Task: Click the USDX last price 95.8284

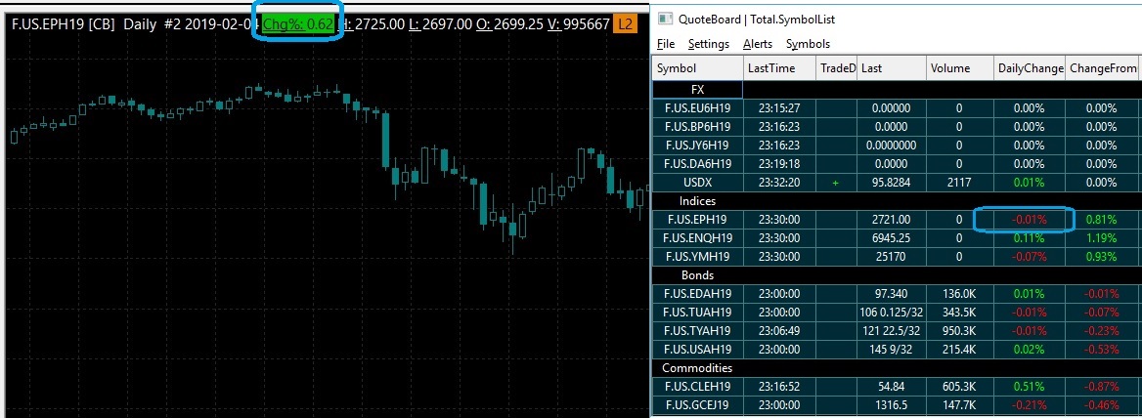Action: click(x=892, y=183)
